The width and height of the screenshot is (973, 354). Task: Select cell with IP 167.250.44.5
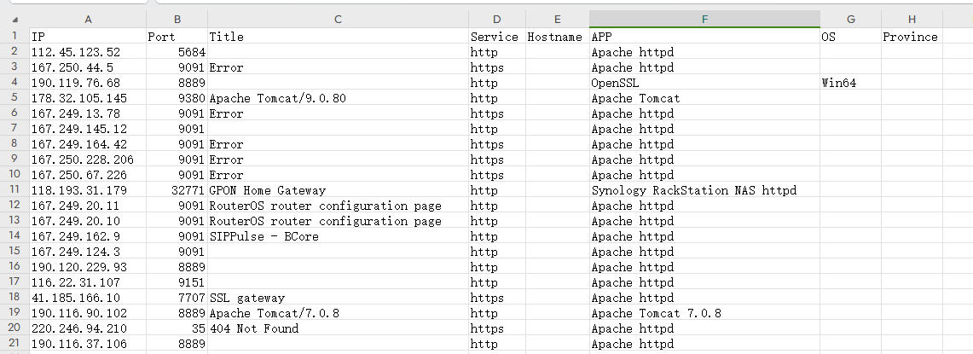[x=88, y=67]
